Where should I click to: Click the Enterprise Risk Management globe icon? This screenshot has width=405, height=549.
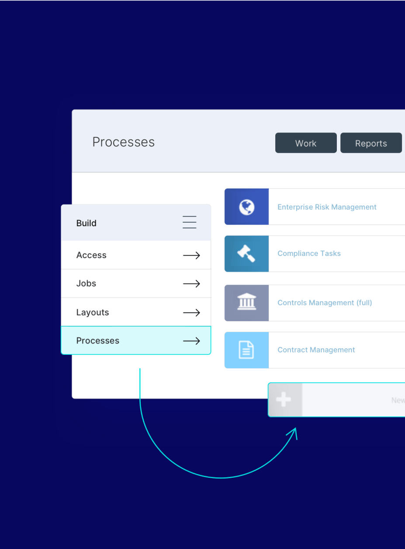coord(246,206)
